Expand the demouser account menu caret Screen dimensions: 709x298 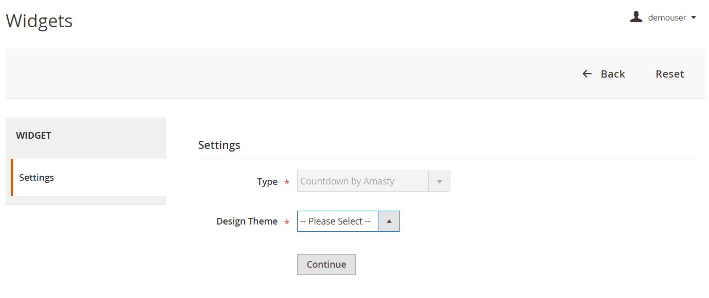click(x=694, y=17)
